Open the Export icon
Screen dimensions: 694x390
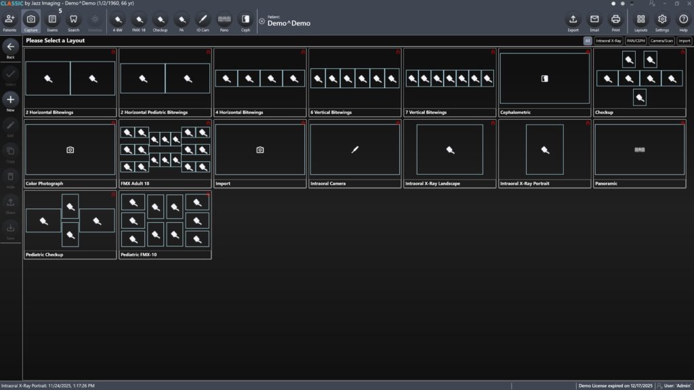[573, 22]
